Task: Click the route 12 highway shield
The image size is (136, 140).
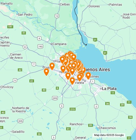Action: point(57,16)
